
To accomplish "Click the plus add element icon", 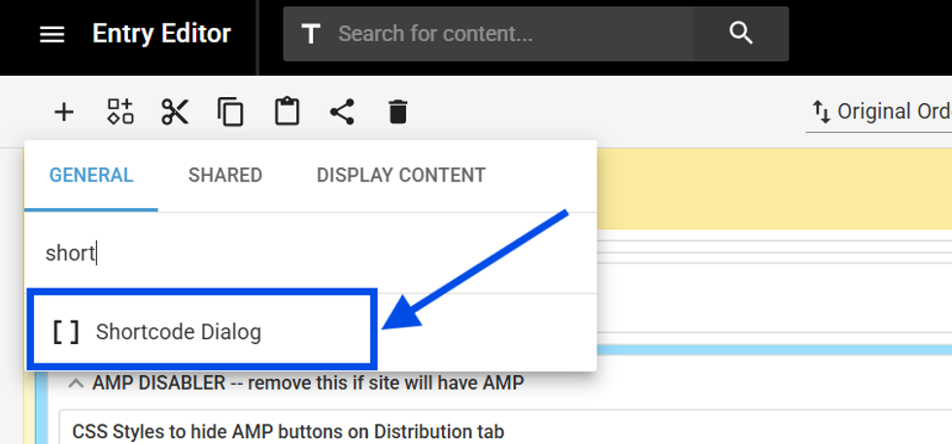I will click(x=63, y=112).
